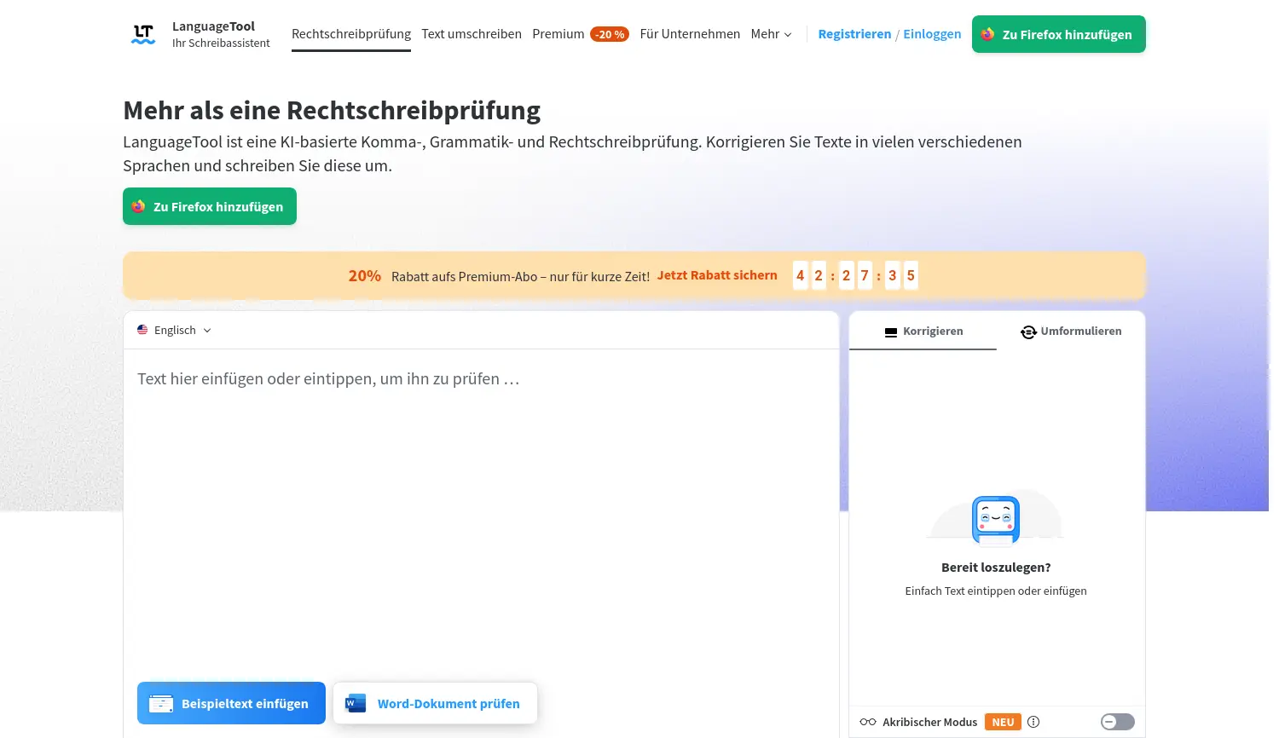Click the Word document icon on the check button
Image resolution: width=1279 pixels, height=738 pixels.
coord(356,703)
